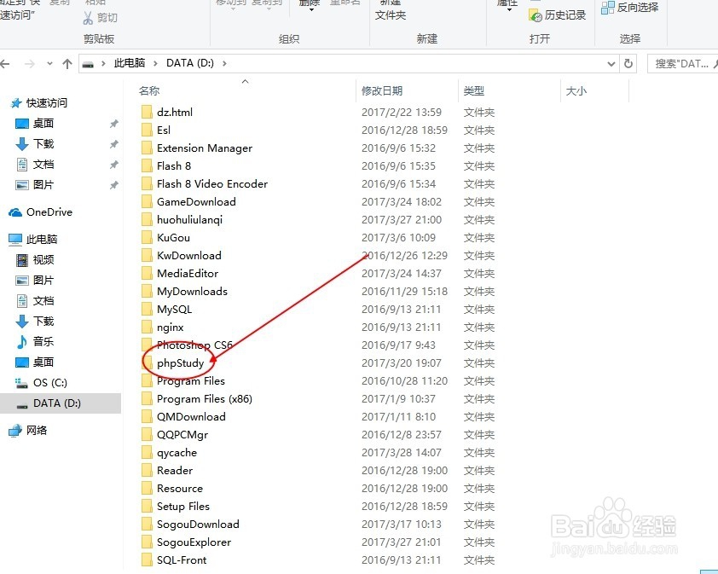Viewport: 718px width, 574px height.
Task: Click the Cut scissors button in ribbon
Action: (101, 17)
